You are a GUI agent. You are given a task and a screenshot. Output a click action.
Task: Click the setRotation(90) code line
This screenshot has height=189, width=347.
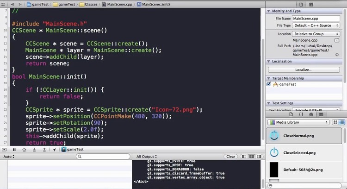66,123
